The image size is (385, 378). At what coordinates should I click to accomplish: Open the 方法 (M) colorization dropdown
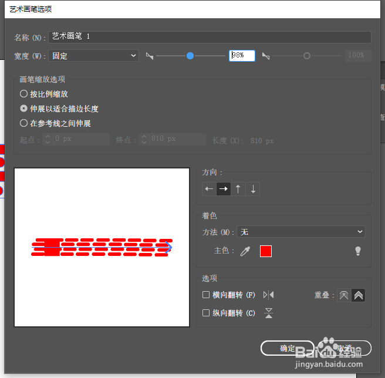(x=300, y=232)
